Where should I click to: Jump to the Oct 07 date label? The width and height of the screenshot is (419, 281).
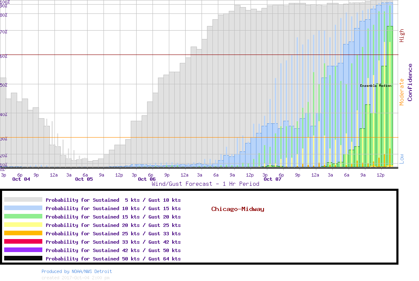click(x=272, y=180)
